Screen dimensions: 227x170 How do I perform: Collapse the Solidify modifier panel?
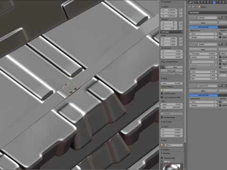click(191, 44)
